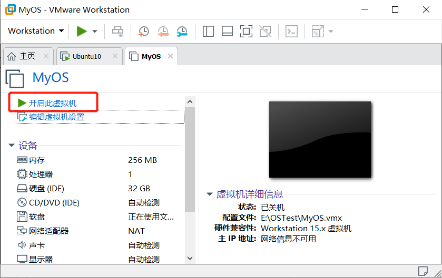Image resolution: width=442 pixels, height=278 pixels.
Task: Collapse the 虚拟机详细信息 section
Action: (x=210, y=194)
